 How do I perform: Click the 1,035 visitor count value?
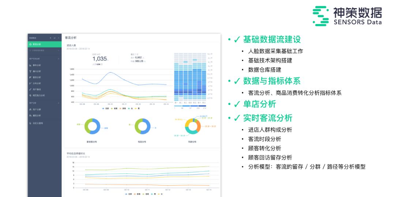click(99, 59)
